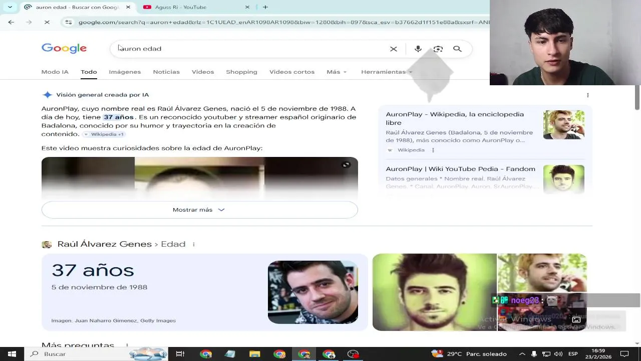Start voice search with the microphone icon
Image resolution: width=641 pixels, height=361 pixels.
418,49
